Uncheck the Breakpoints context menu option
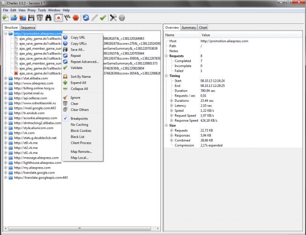This screenshot has width=306, height=235. [x=82, y=118]
